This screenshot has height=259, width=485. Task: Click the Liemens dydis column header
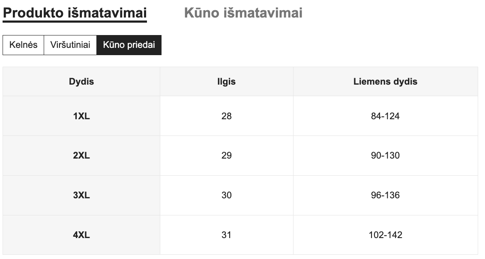(x=385, y=81)
